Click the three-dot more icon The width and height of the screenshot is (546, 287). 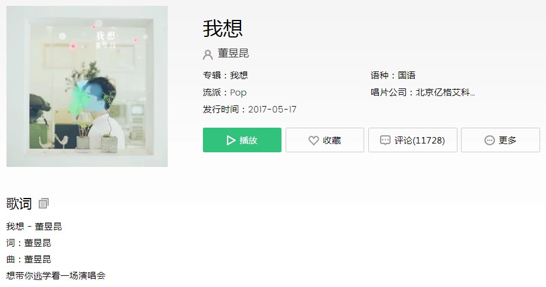click(490, 140)
